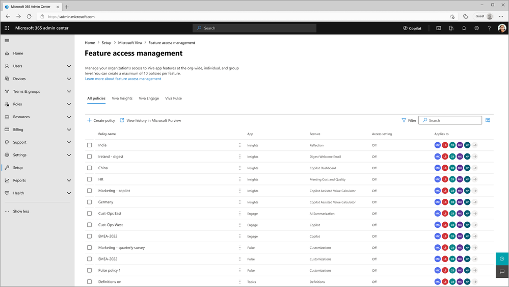This screenshot has width=509, height=287.
Task: Click the header Search box
Action: coord(255,28)
